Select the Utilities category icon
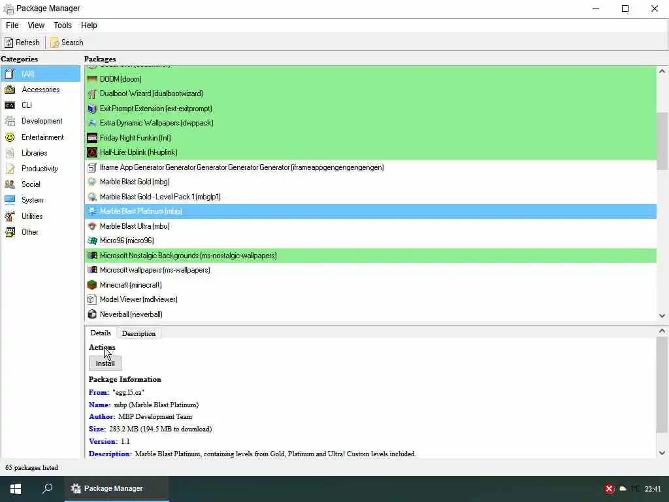Viewport: 669px width, 502px height. 10,216
